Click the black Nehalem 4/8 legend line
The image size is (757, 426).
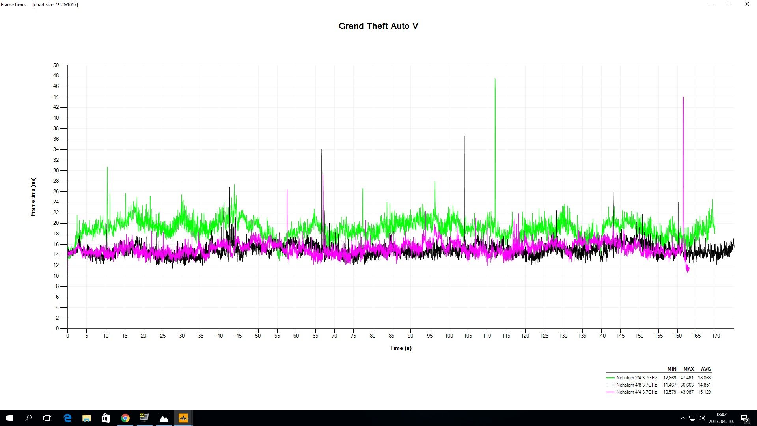[610, 385]
